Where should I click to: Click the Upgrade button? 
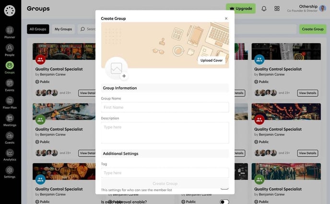[241, 9]
